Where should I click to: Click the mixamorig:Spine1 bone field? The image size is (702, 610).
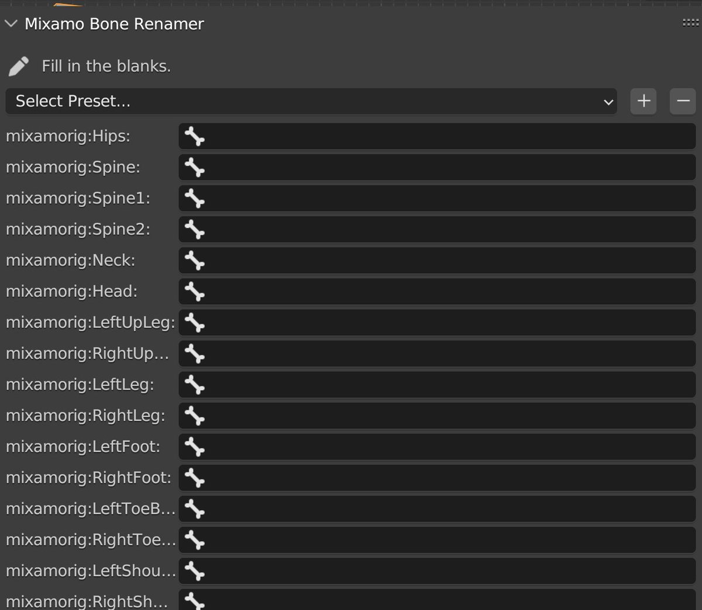(437, 198)
